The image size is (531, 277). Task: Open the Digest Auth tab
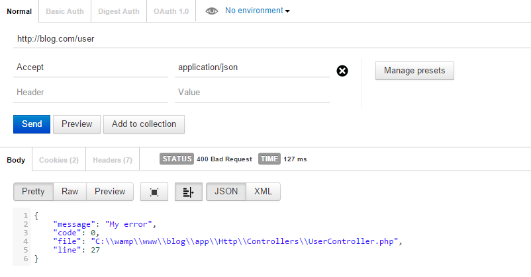(x=119, y=11)
